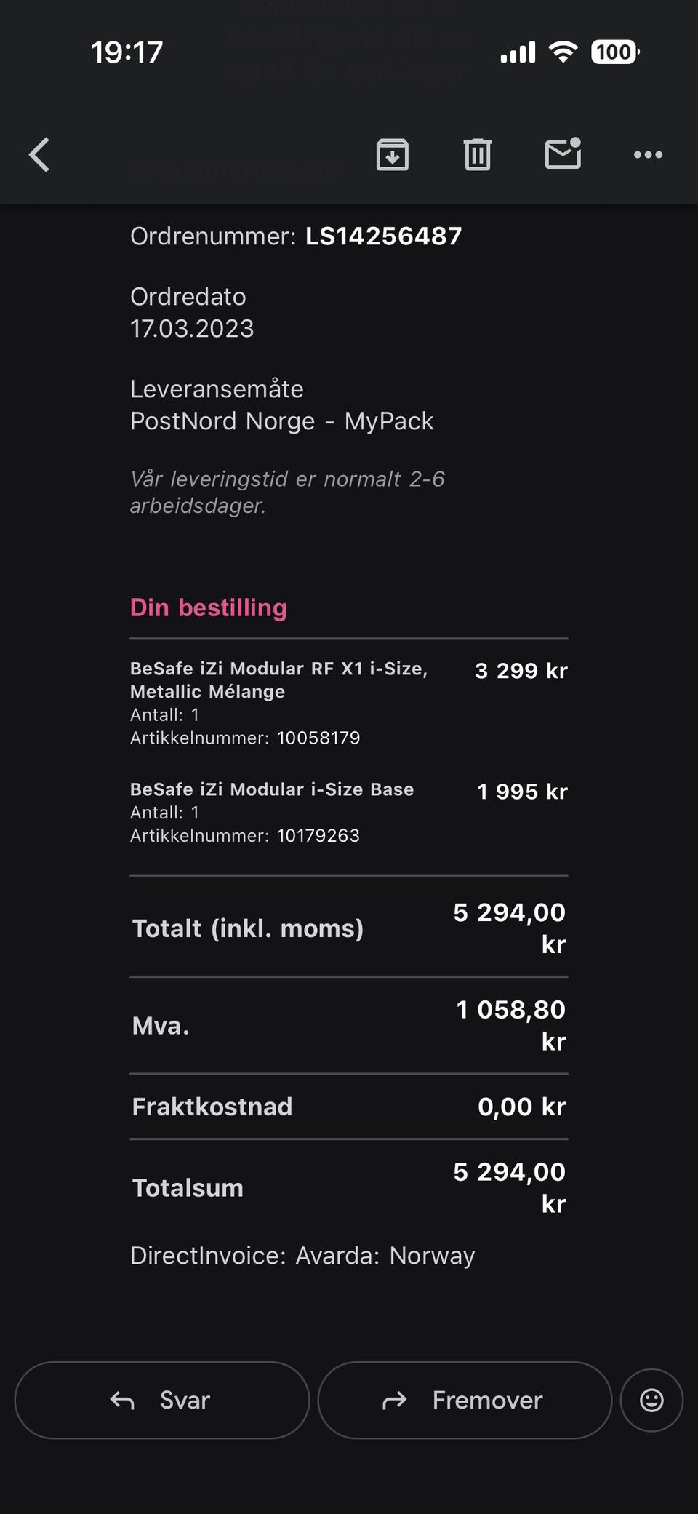
Task: Tap the Fremover forward button
Action: click(x=465, y=1400)
